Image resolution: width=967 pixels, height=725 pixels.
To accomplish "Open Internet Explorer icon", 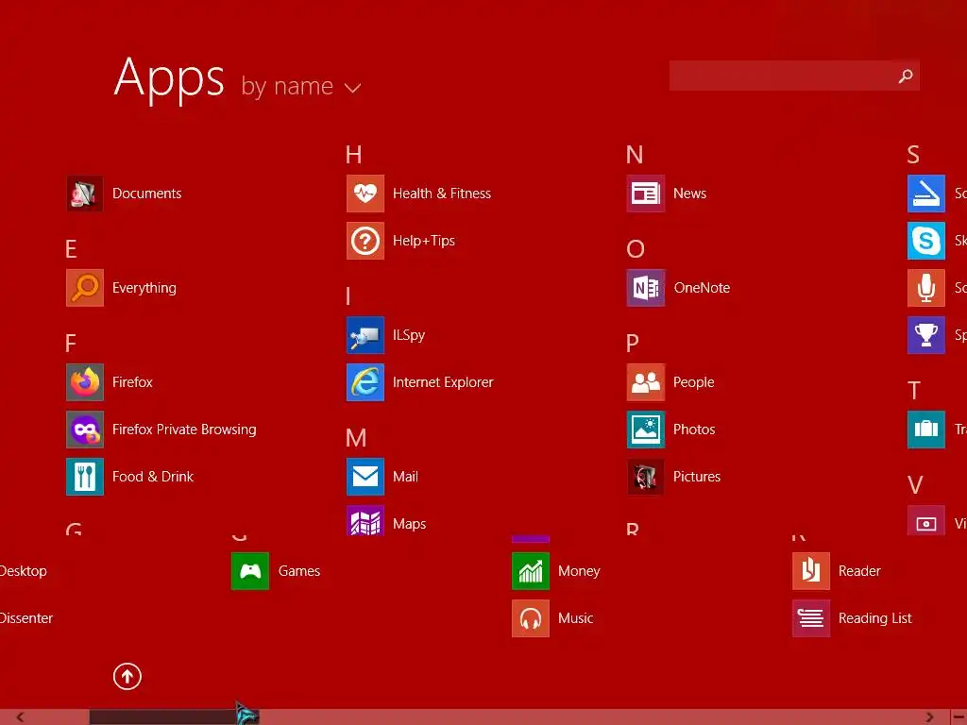I will point(365,382).
